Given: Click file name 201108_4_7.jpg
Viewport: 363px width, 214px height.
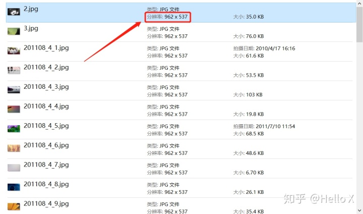Looking at the screenshot, I should tap(46, 165).
